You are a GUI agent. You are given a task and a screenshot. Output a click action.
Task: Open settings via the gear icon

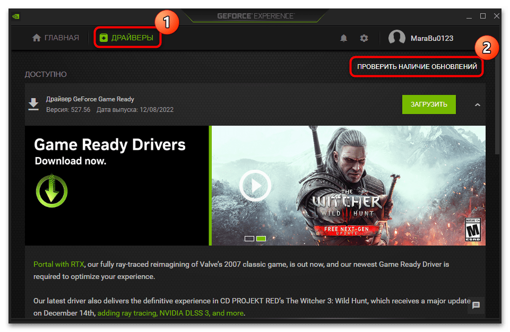click(x=364, y=38)
